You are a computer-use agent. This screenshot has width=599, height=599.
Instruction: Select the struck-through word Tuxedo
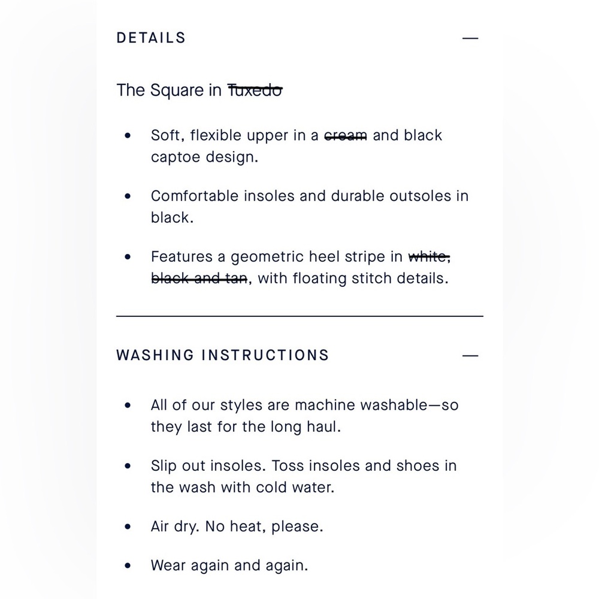(255, 90)
